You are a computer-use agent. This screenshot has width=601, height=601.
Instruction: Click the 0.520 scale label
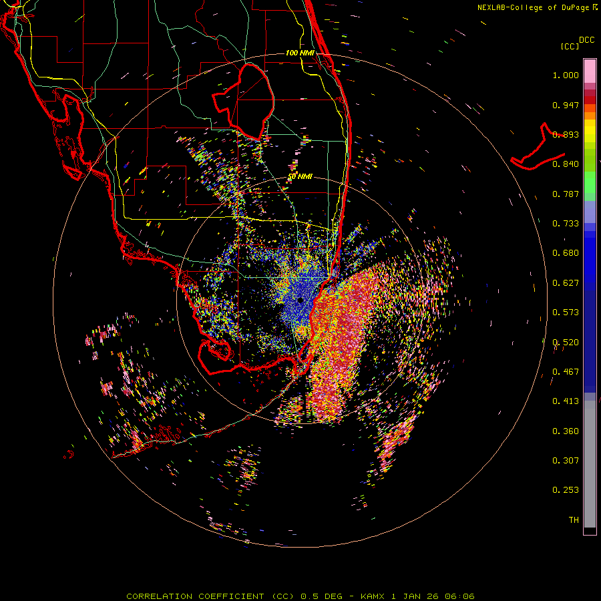click(566, 343)
